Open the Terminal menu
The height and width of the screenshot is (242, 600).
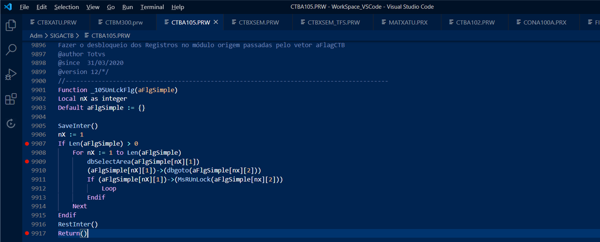(152, 7)
